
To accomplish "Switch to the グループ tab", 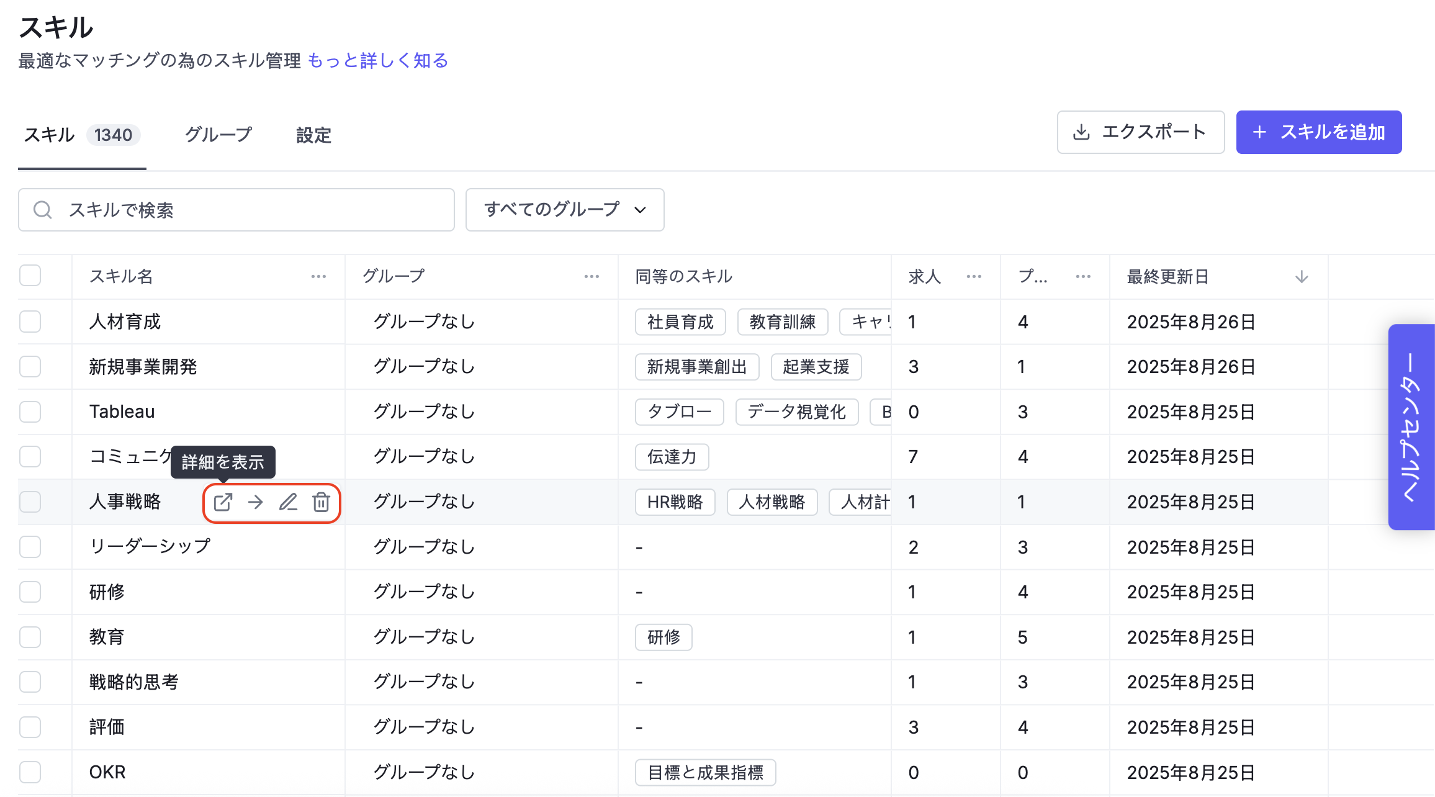I will pos(218,135).
